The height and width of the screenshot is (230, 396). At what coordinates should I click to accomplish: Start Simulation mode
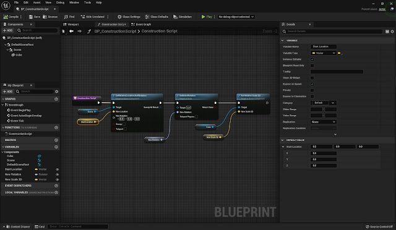183,17
